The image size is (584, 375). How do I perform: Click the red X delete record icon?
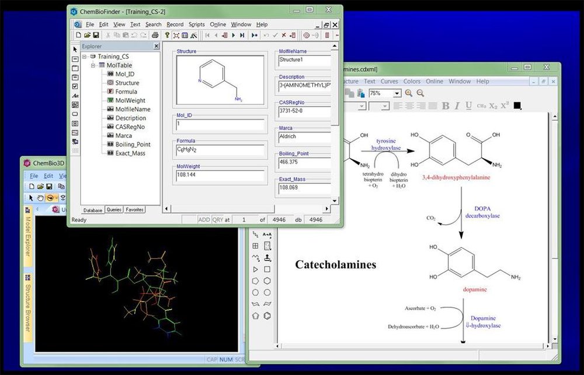coord(284,36)
